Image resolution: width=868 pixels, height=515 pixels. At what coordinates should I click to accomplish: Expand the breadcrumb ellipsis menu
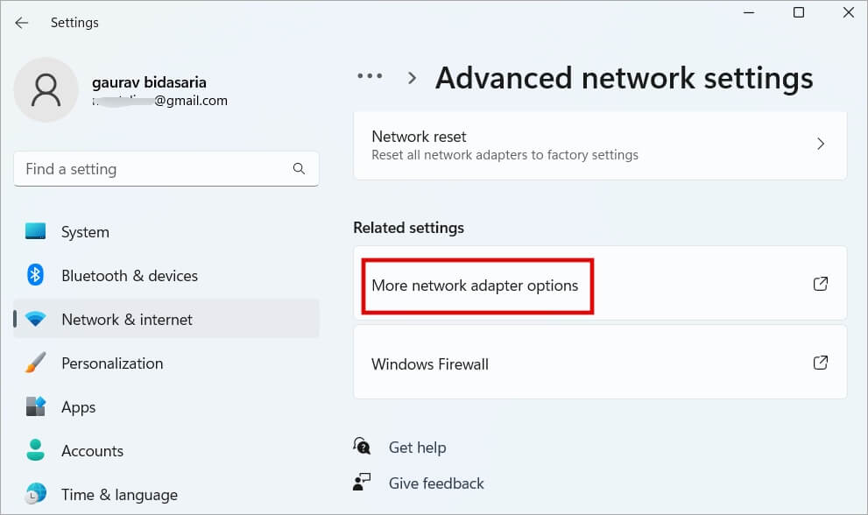370,76
